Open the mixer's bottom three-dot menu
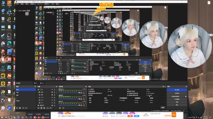 (63, 108)
